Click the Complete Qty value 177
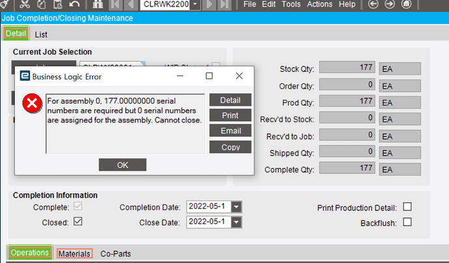Image resolution: width=449 pixels, height=263 pixels. click(347, 168)
